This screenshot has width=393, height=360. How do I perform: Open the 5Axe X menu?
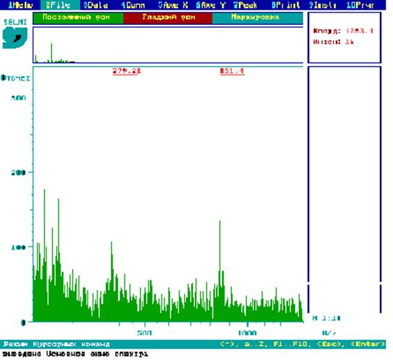point(173,5)
